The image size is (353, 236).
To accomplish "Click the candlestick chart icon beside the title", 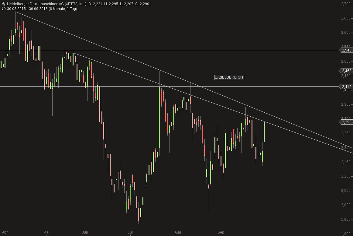I will tap(3, 4).
